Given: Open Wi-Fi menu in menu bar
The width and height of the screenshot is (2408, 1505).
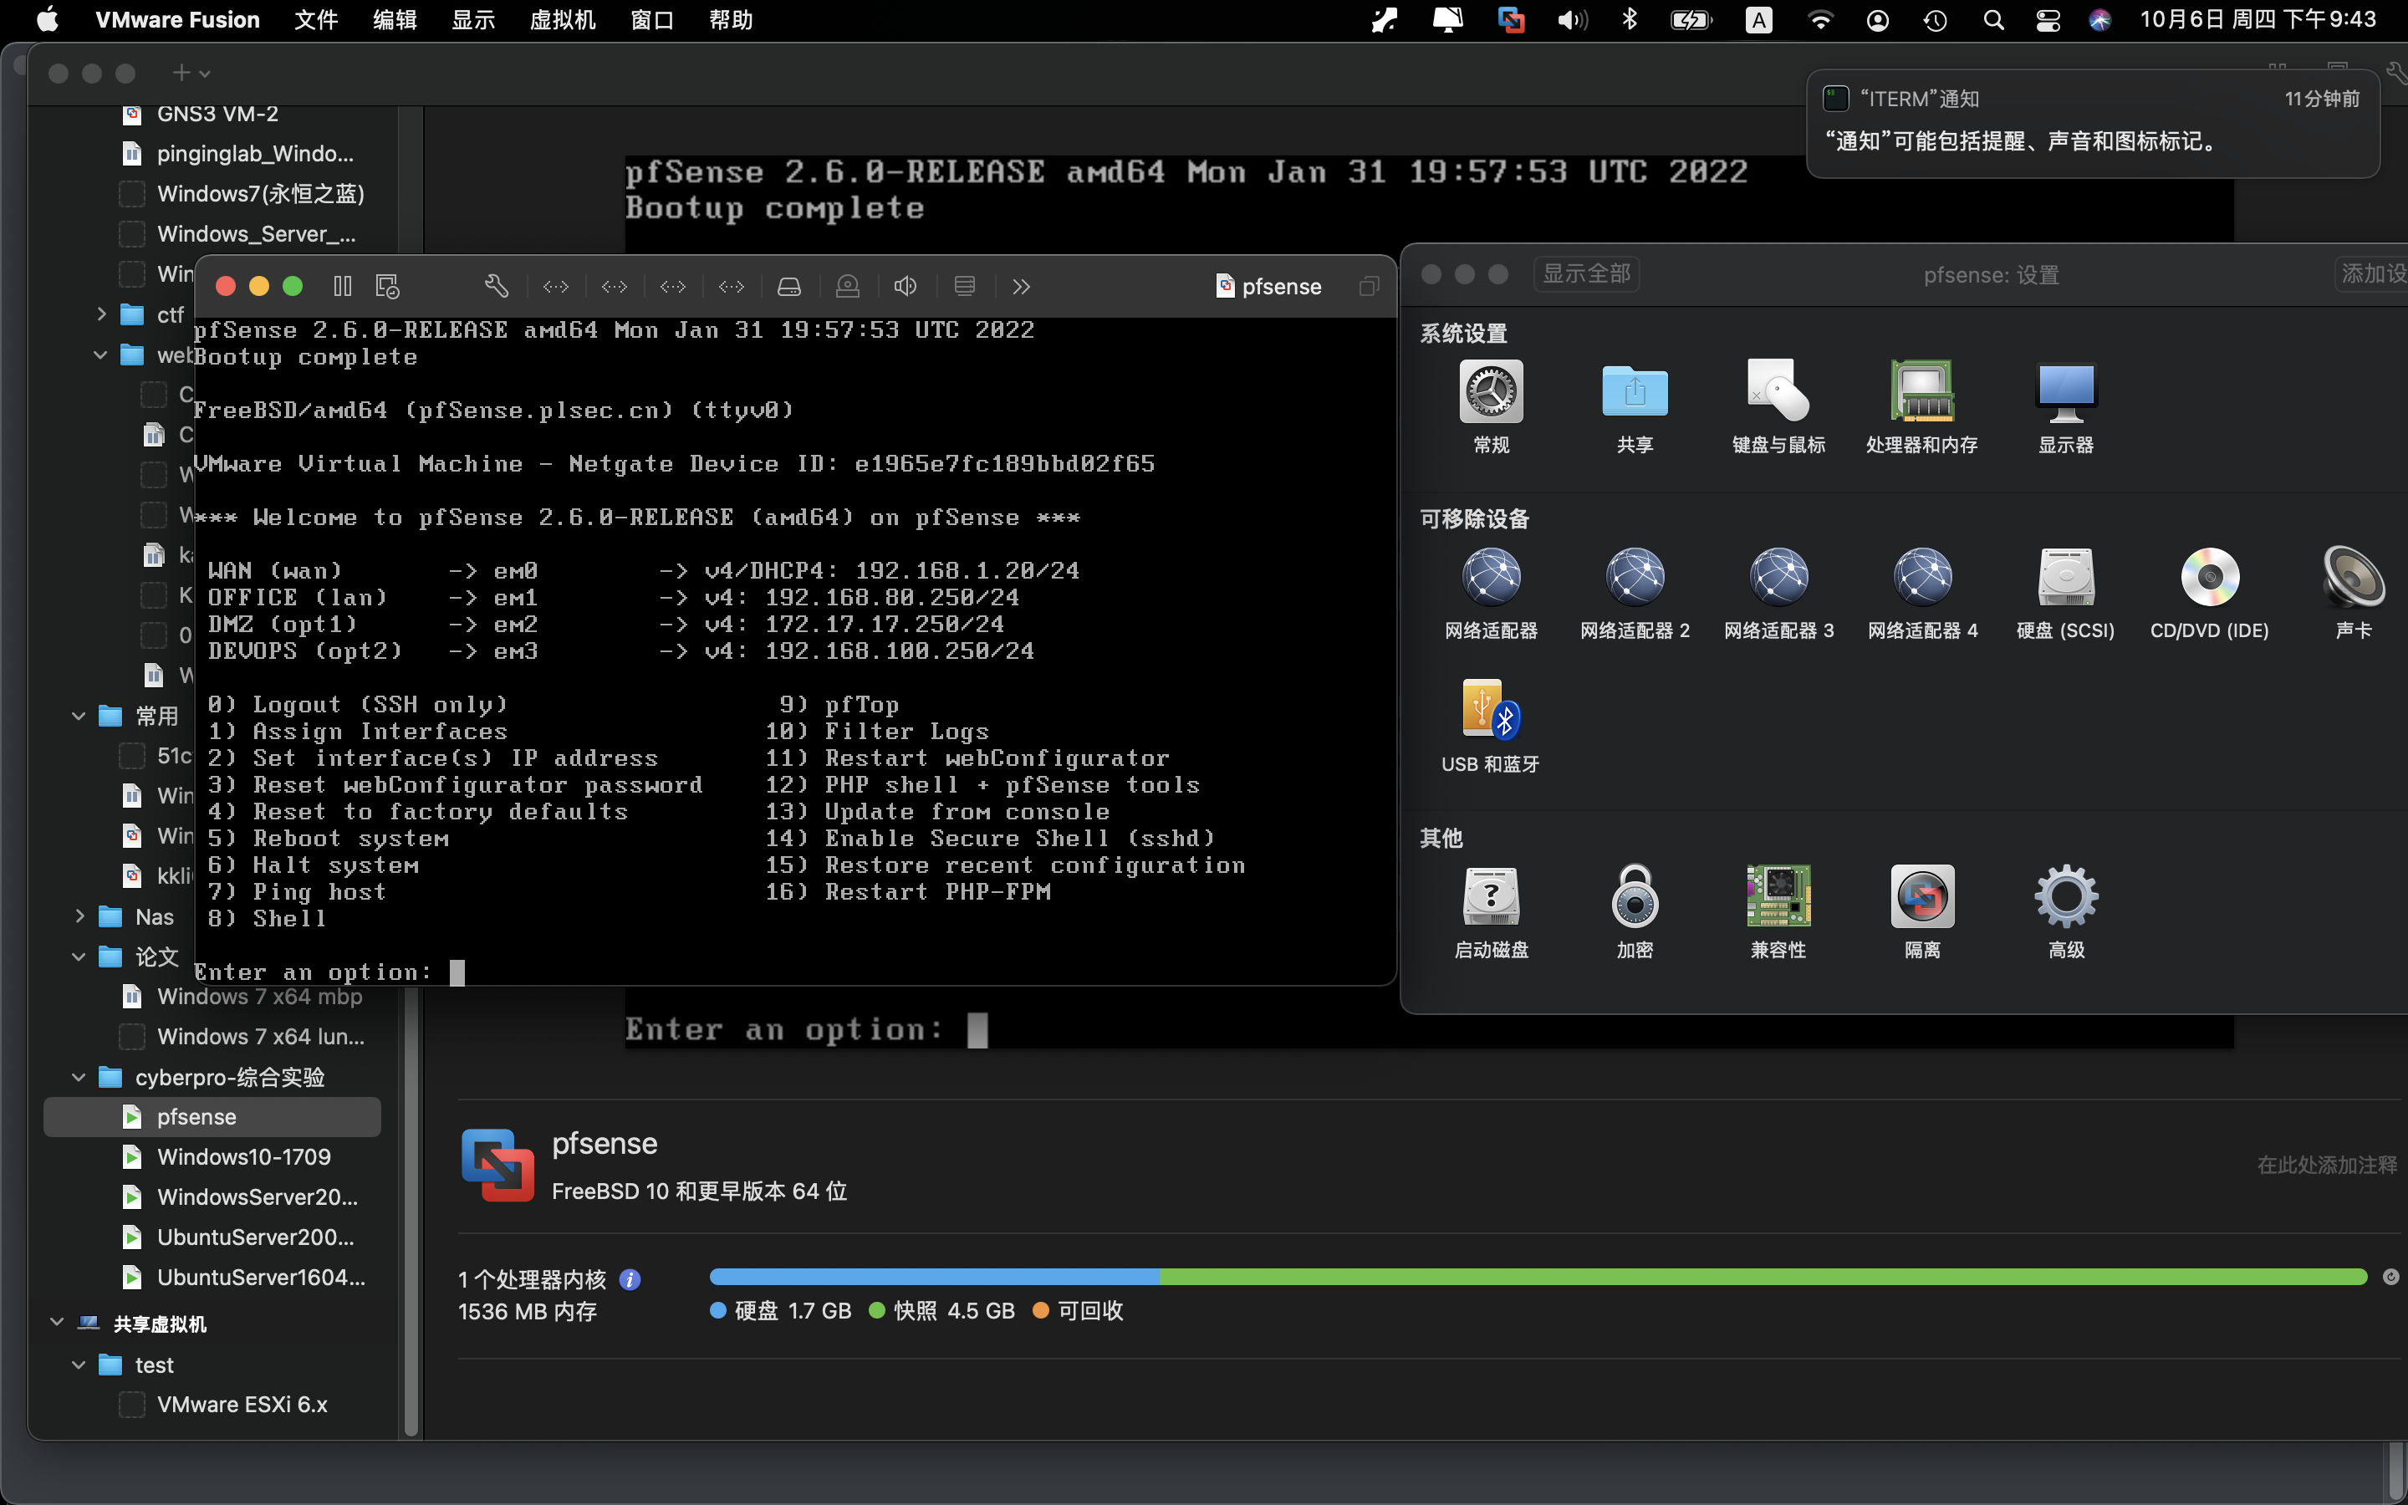Looking at the screenshot, I should tap(1820, 20).
